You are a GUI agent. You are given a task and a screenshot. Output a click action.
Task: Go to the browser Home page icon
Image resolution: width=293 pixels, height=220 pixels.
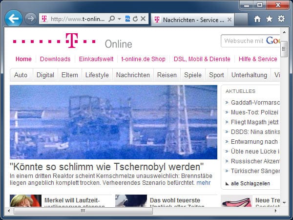[x=257, y=19]
